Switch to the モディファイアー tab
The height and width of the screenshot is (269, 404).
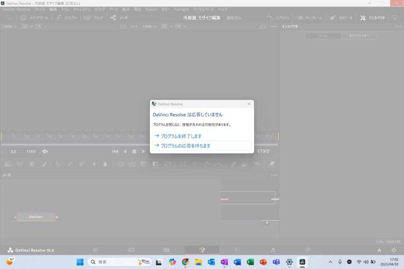pyautogui.click(x=359, y=36)
